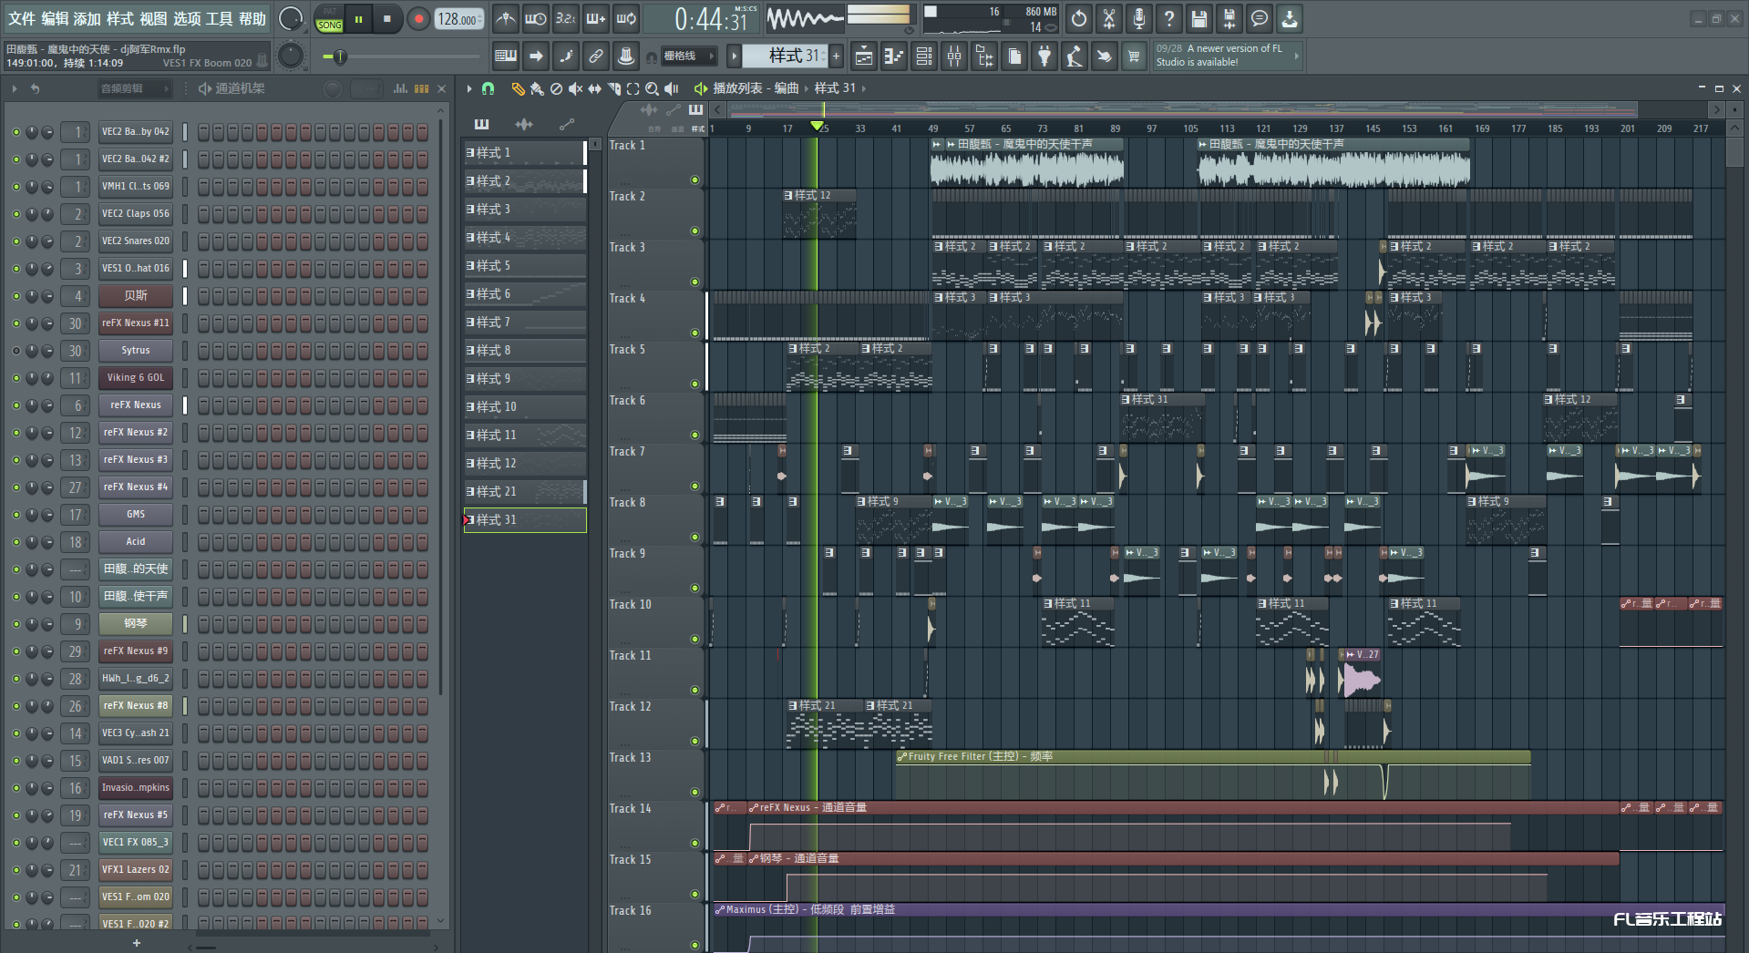Mute playlist Track 10
This screenshot has width=1749, height=953.
pos(694,640)
